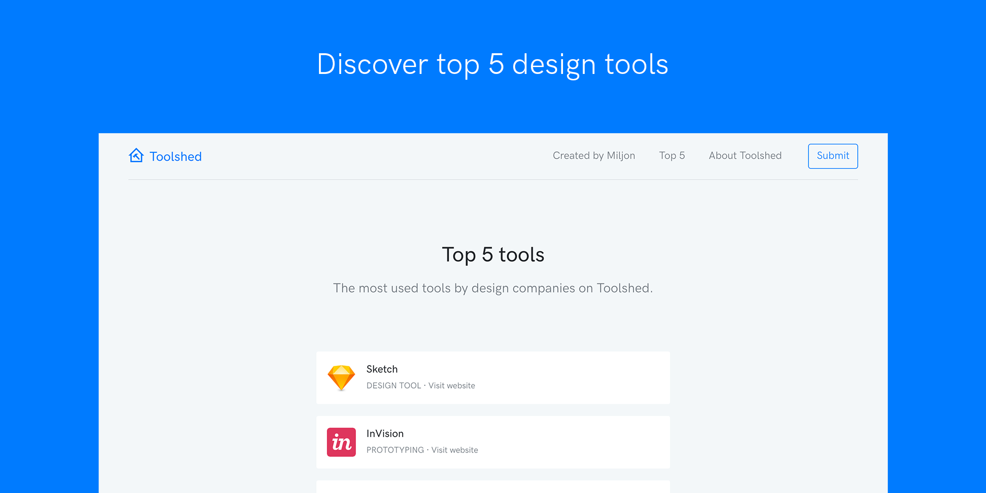The height and width of the screenshot is (493, 986).
Task: Click 'Discover top 5 design tools' headline
Action: click(493, 65)
